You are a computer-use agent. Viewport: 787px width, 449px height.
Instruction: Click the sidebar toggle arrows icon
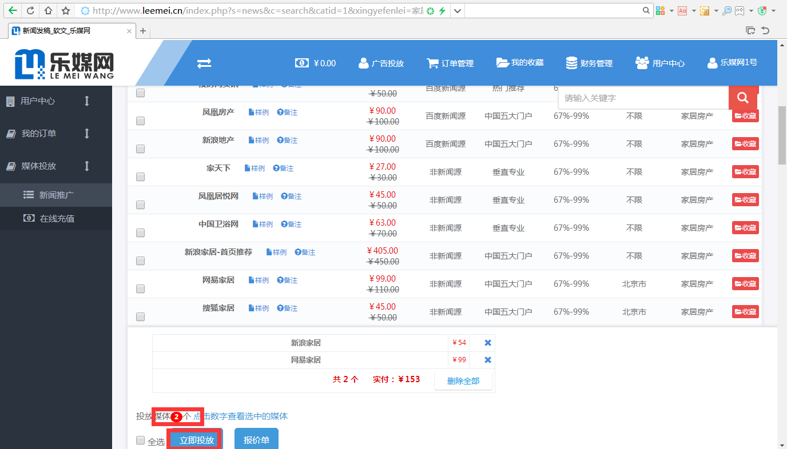(x=204, y=63)
